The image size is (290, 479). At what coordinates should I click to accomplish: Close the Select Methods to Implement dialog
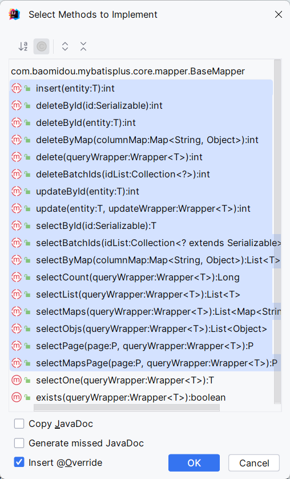click(x=279, y=14)
